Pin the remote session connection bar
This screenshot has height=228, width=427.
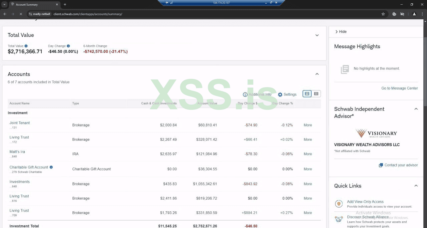click(167, 3)
